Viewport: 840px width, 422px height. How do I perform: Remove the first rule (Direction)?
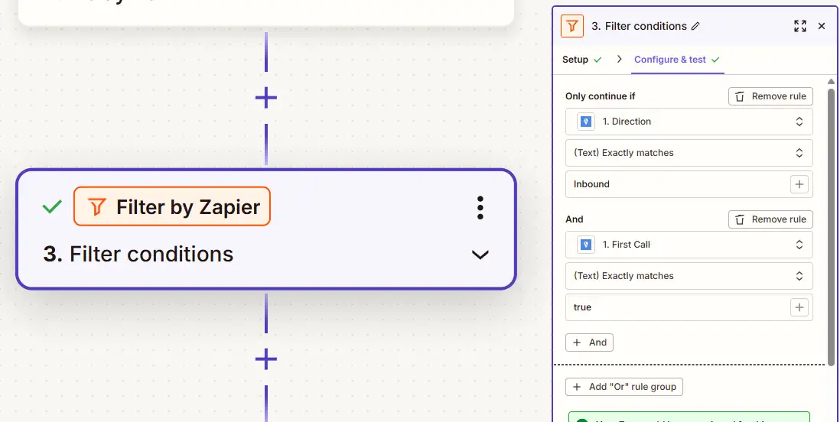click(x=770, y=96)
